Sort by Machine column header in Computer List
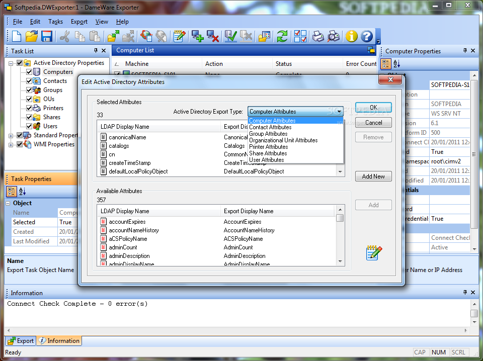The height and width of the screenshot is (361, 483). 156,64
